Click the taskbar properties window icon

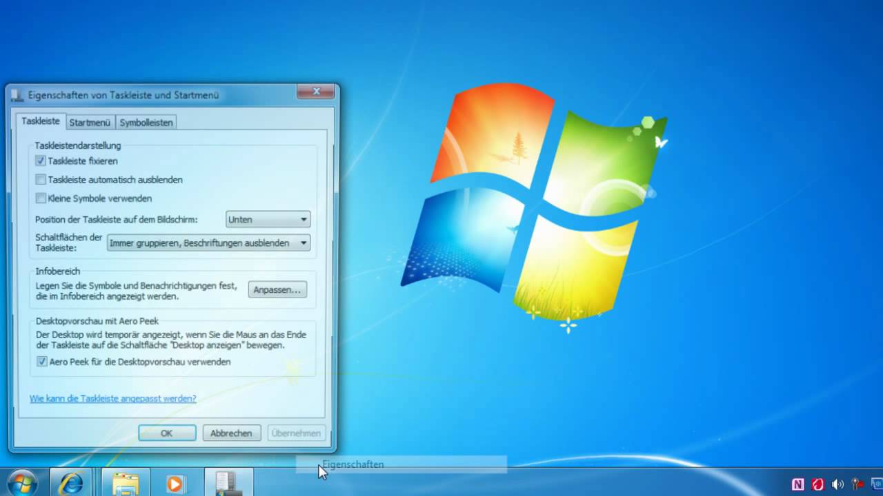228,482
